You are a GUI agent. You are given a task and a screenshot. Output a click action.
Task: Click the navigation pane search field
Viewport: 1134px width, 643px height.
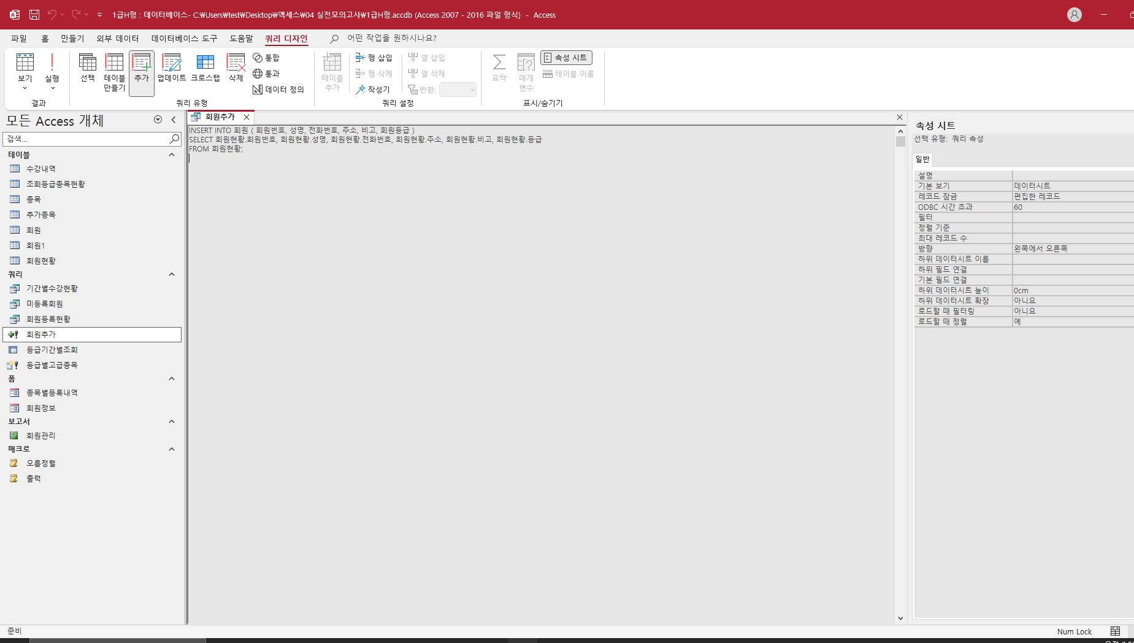(x=86, y=139)
